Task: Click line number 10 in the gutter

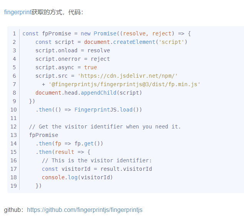Action: 13,110
